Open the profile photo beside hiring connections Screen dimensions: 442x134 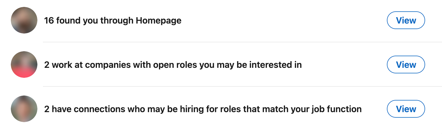pos(24,109)
